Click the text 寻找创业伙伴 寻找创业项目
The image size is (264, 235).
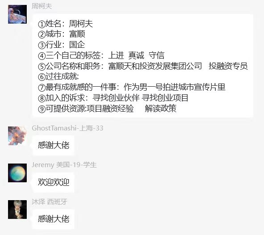pos(140,98)
